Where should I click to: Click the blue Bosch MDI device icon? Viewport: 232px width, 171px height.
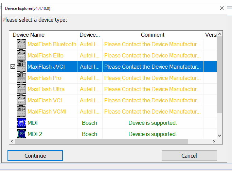pos(21,123)
